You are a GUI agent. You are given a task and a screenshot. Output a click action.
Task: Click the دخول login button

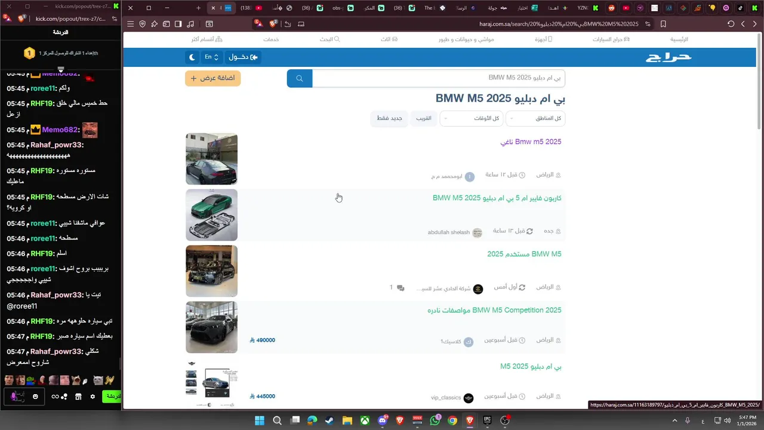pos(243,57)
